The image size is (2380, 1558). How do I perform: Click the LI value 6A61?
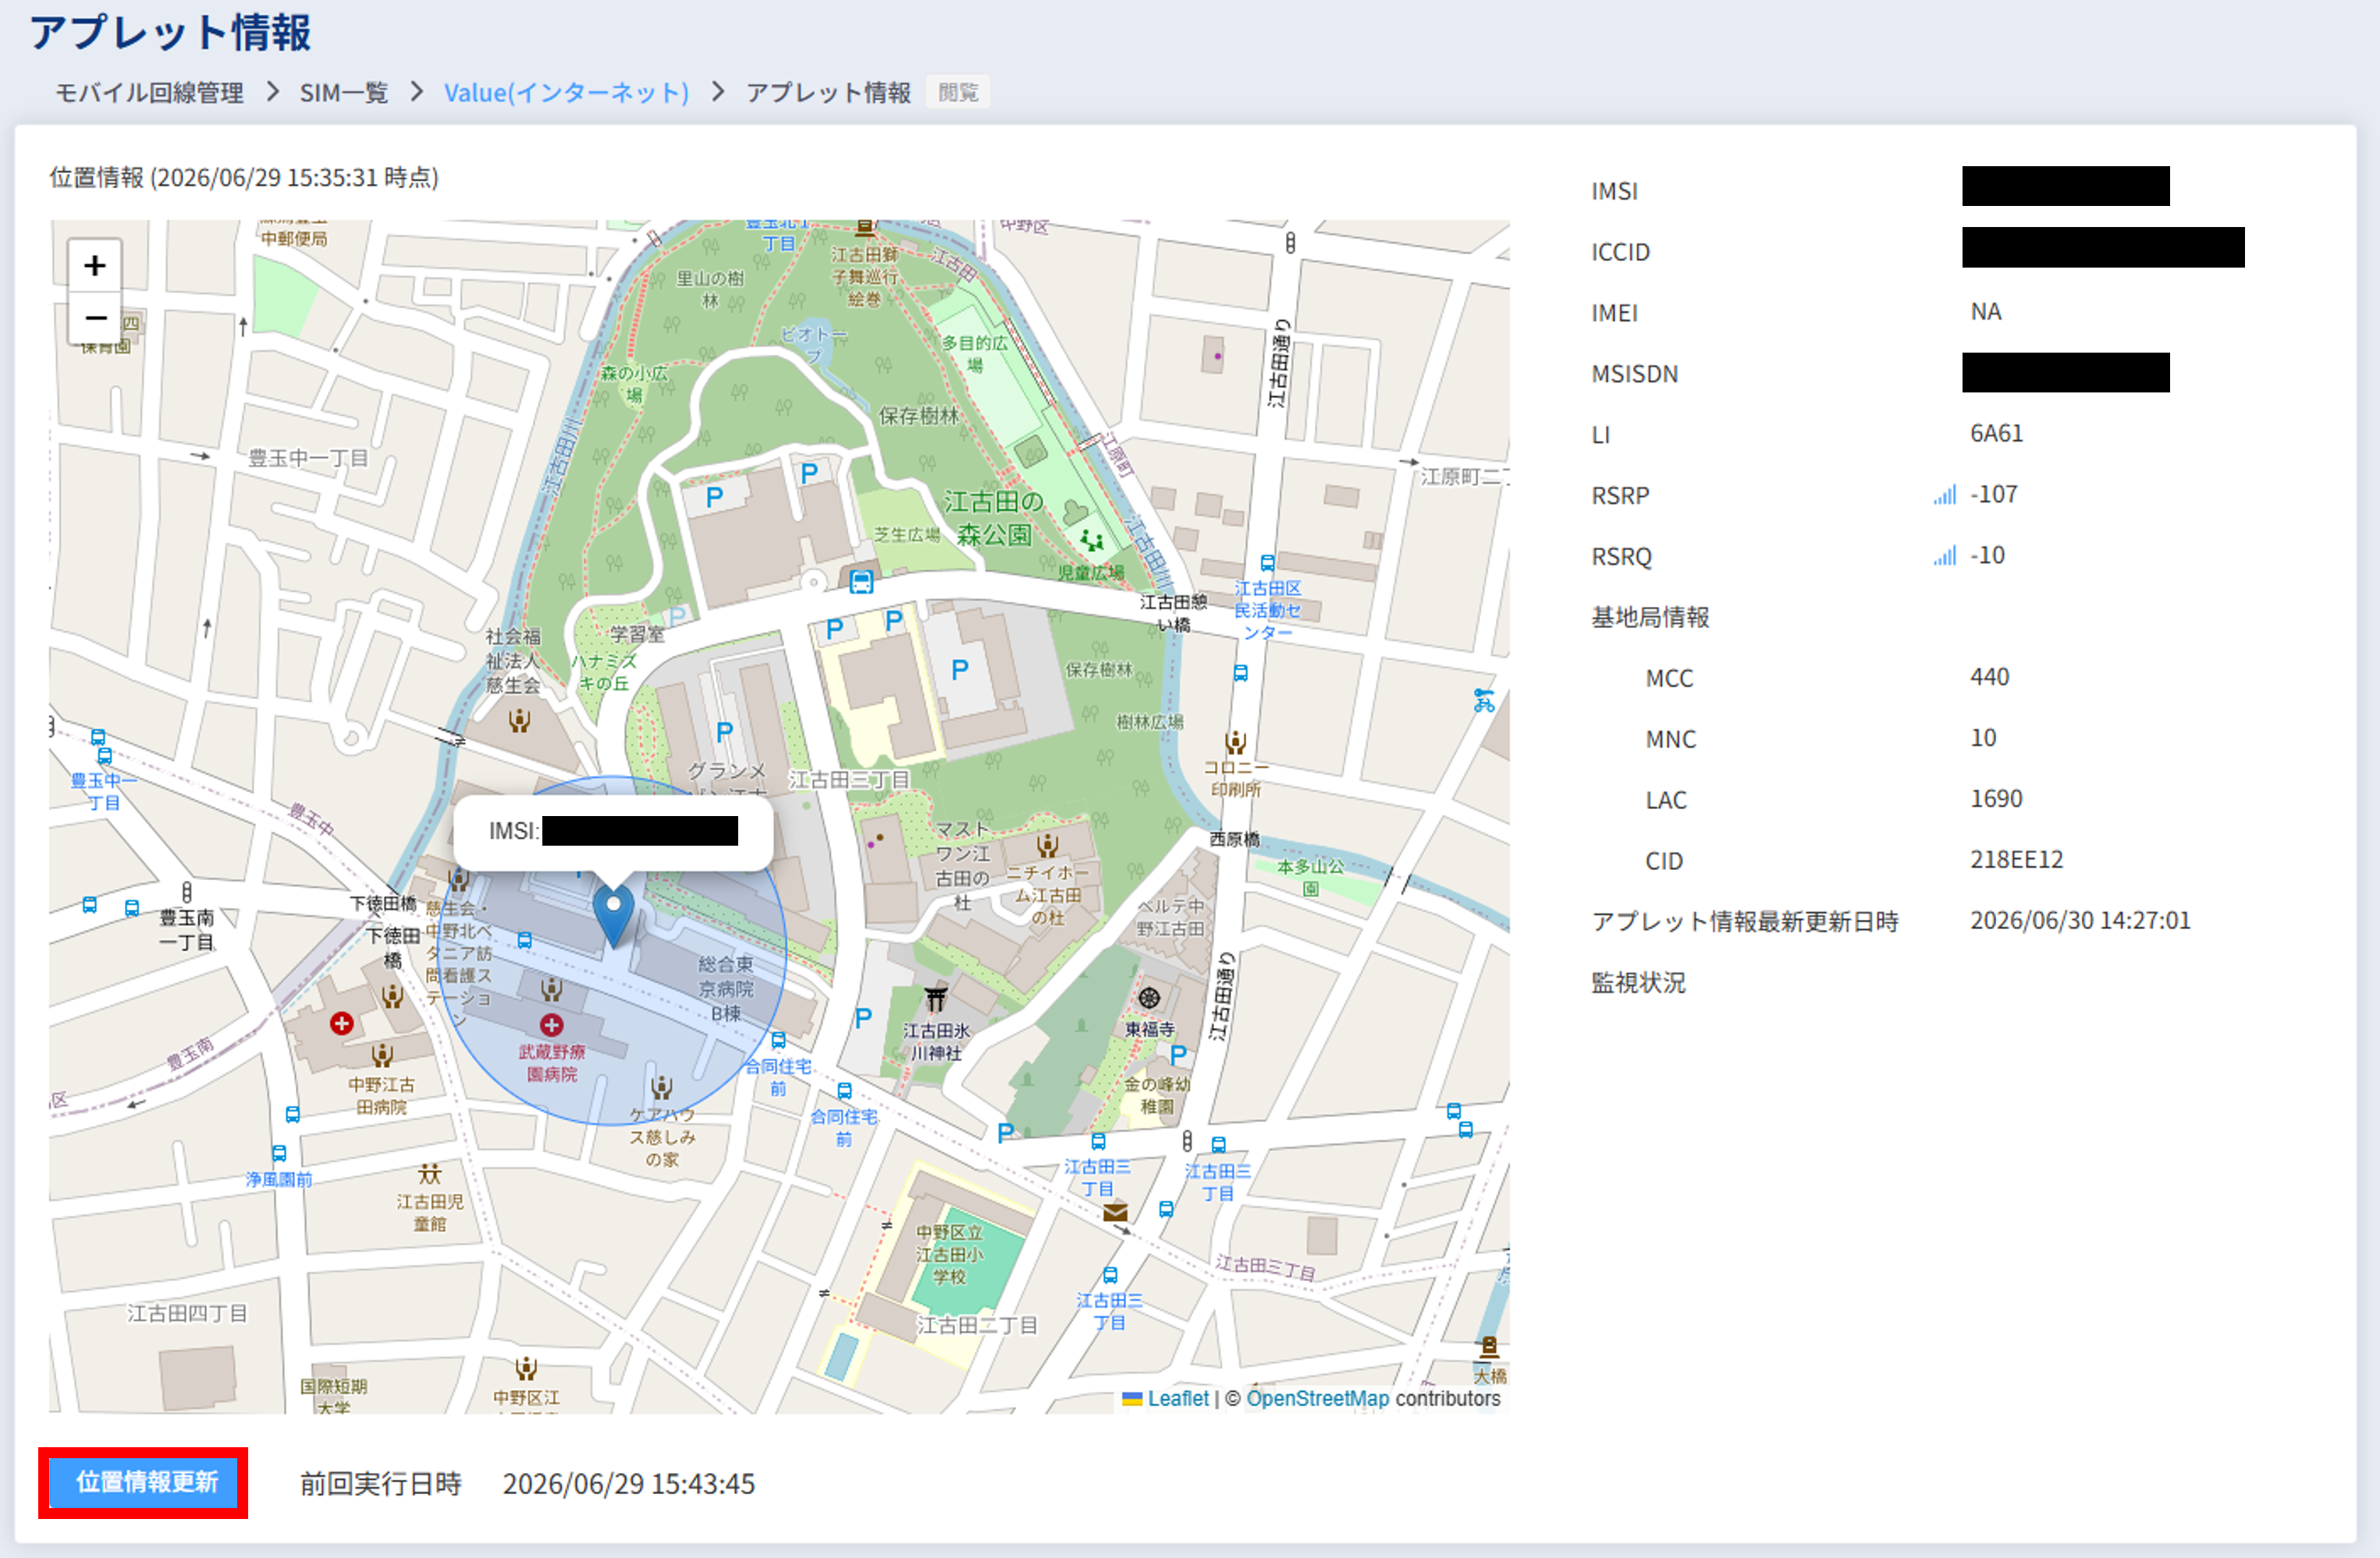coord(1996,433)
